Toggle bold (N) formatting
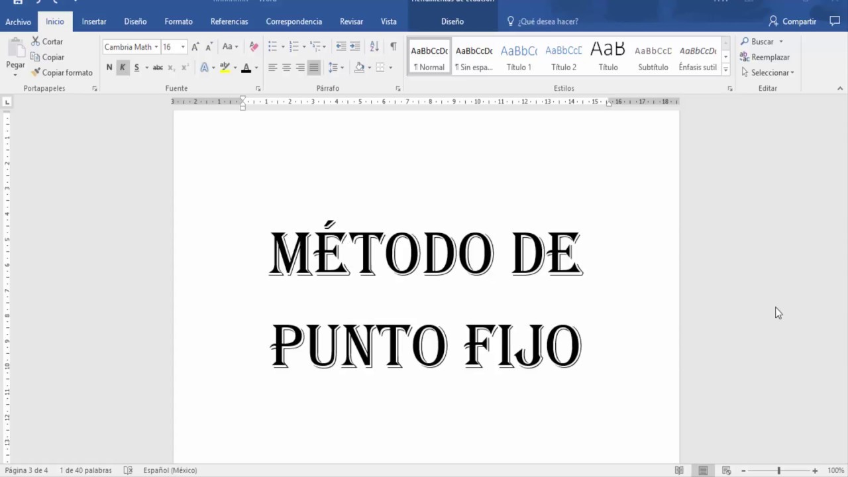This screenshot has height=477, width=848. [109, 68]
